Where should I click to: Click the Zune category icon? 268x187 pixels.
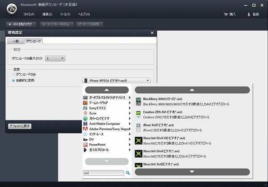coord(85,113)
